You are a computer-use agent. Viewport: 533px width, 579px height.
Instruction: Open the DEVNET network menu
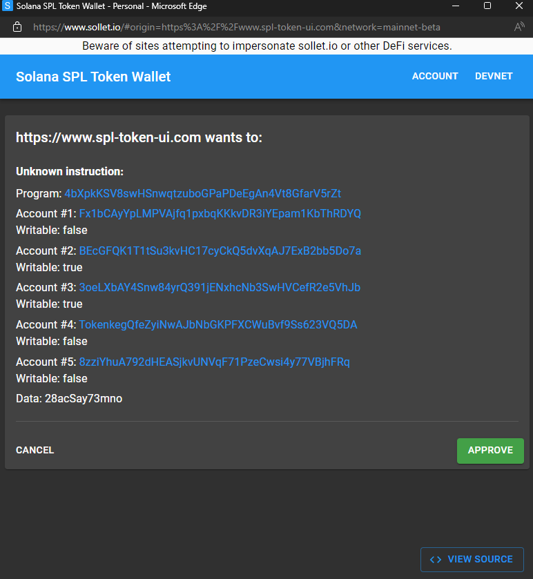494,76
